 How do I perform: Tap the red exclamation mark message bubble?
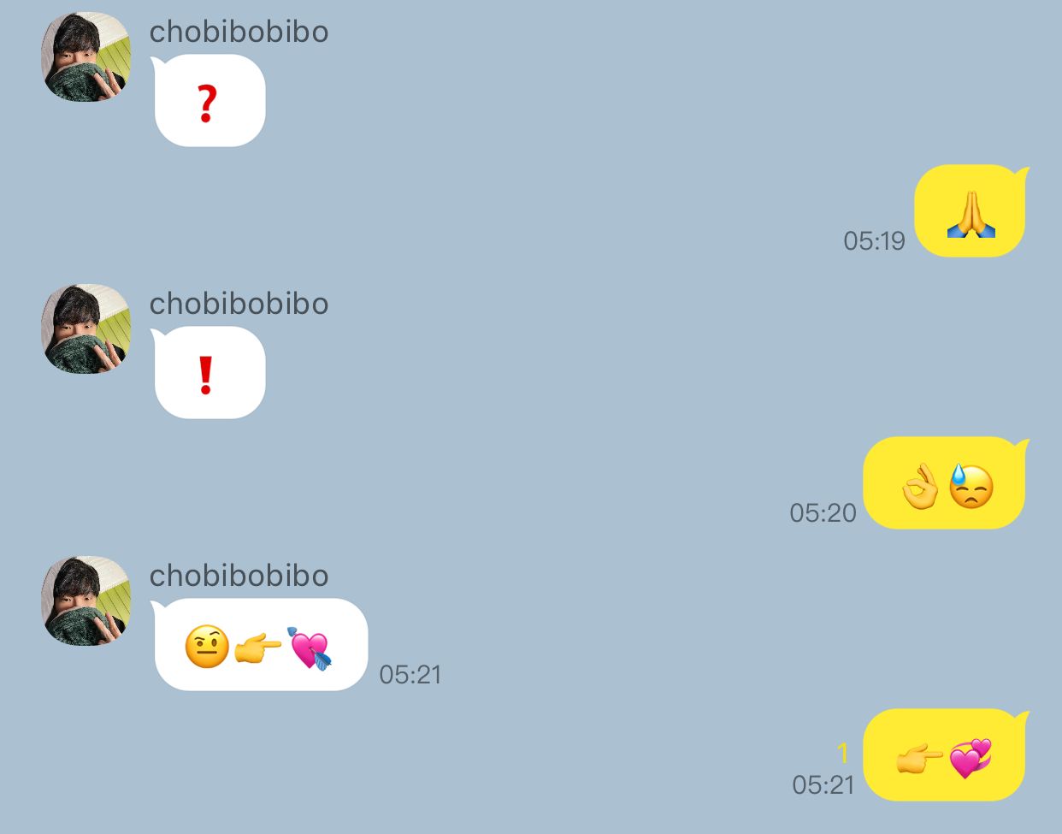(x=209, y=372)
